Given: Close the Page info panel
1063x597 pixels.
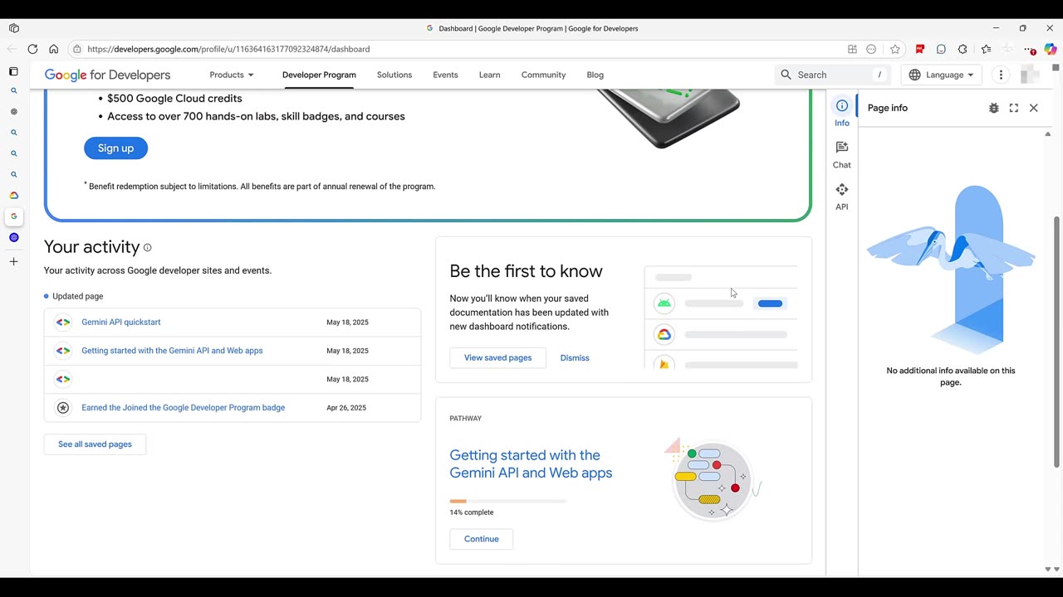Looking at the screenshot, I should pyautogui.click(x=1034, y=108).
